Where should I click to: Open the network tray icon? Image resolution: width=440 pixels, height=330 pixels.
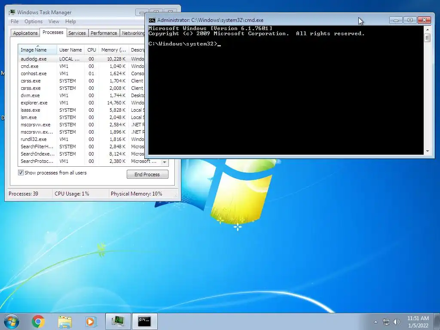tap(386, 322)
